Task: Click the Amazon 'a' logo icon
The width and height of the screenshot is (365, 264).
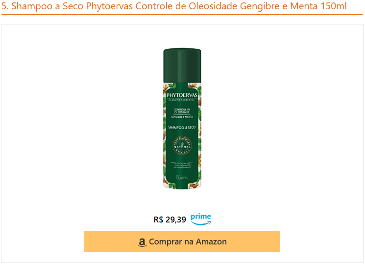Action: tap(142, 242)
